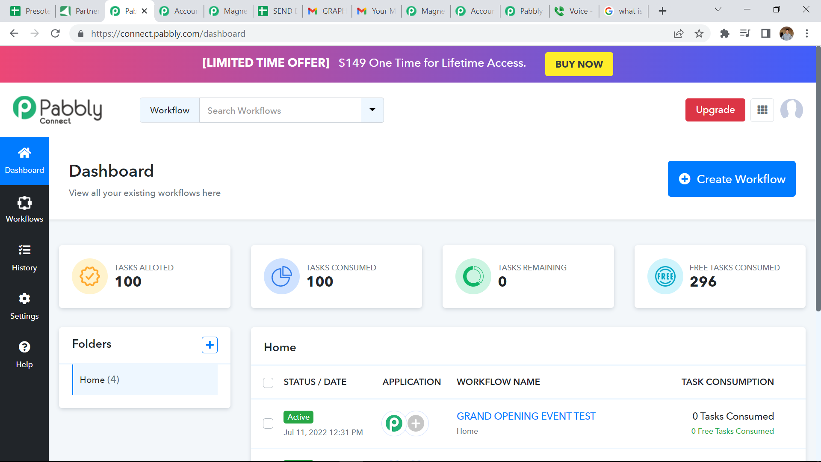Open the Settings sidebar item
This screenshot has height=462, width=821.
(24, 307)
